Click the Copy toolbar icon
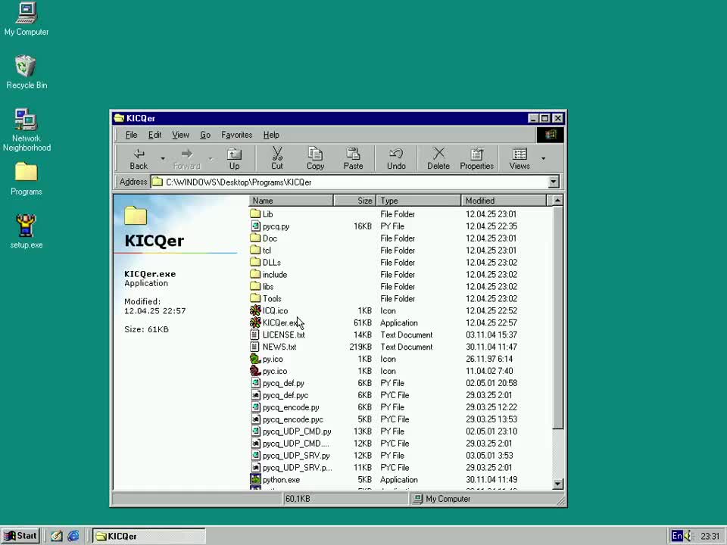Image resolution: width=727 pixels, height=545 pixels. click(315, 158)
